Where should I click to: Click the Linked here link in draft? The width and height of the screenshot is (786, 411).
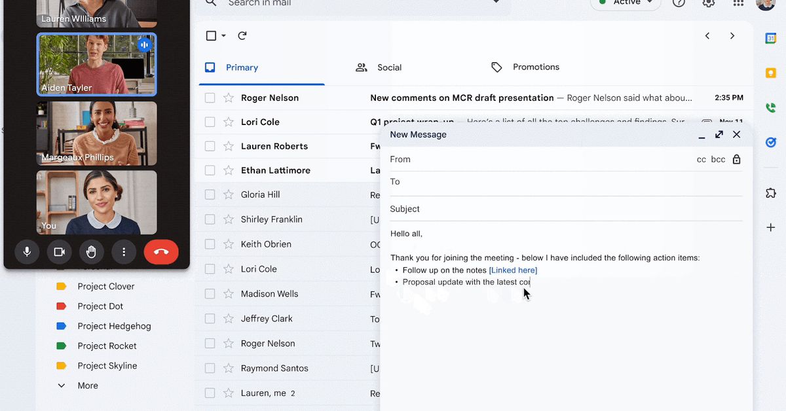513,270
